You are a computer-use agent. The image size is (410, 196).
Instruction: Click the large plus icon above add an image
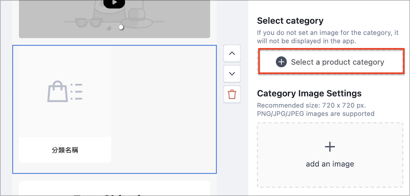(x=330, y=147)
